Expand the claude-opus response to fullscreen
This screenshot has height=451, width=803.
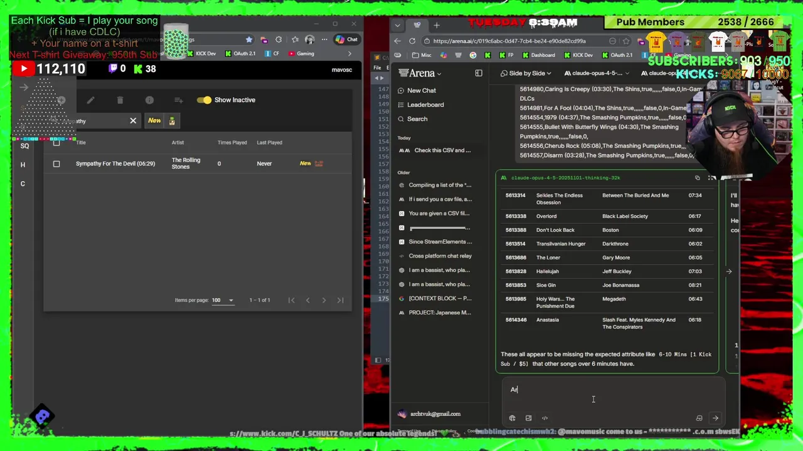(x=711, y=178)
